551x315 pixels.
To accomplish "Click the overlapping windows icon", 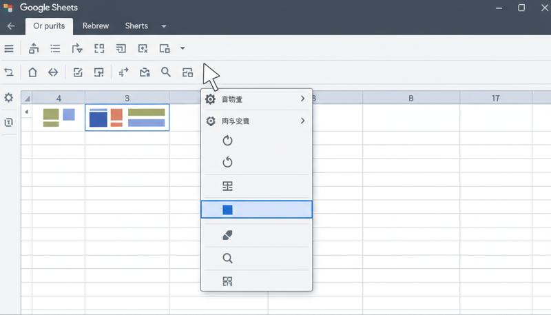I will click(x=165, y=48).
